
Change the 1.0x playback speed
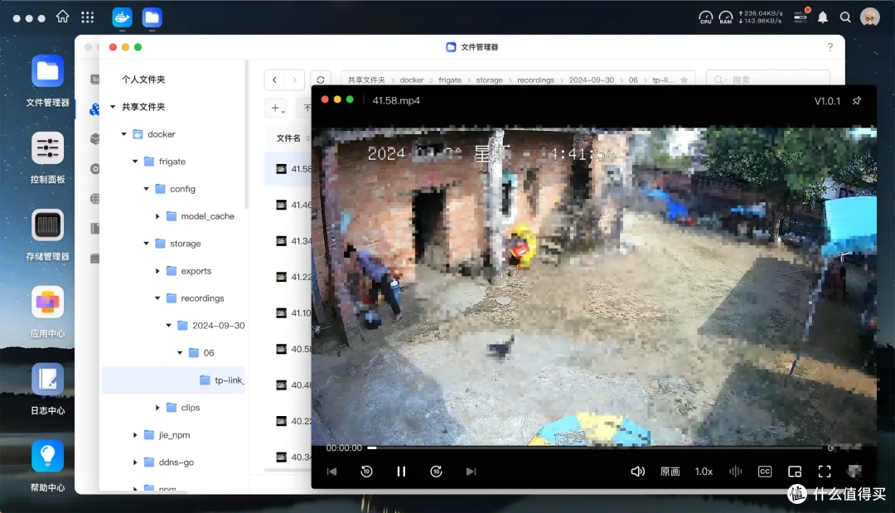tap(704, 472)
